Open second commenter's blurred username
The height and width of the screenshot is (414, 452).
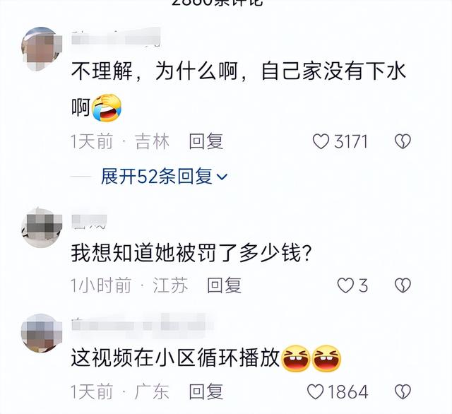tap(89, 222)
